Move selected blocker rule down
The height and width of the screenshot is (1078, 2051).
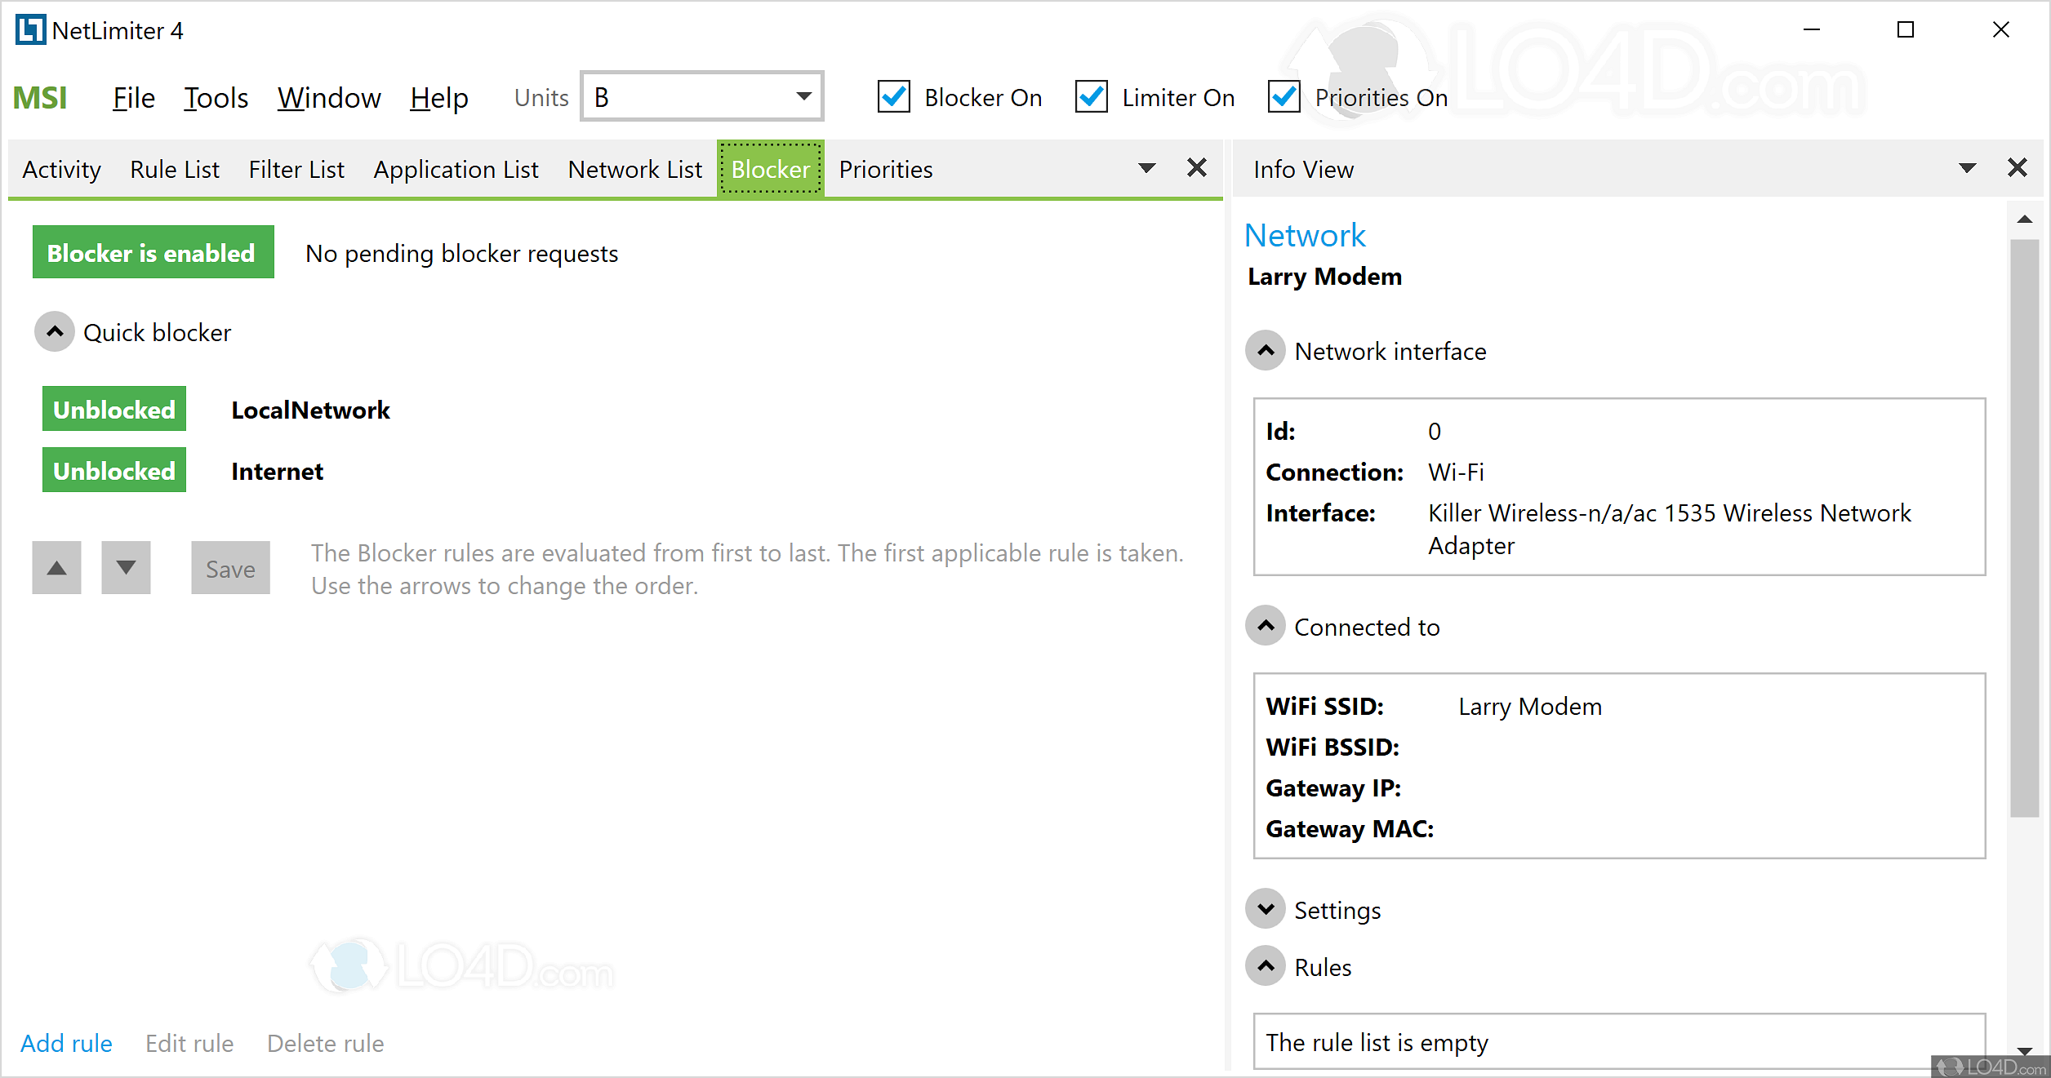coord(126,568)
